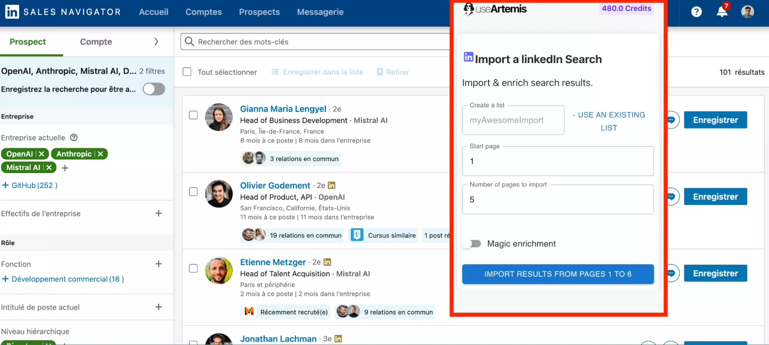This screenshot has width=769, height=345.
Task: Click LinkedIn icon beside Import a linkedIn Search
Action: pyautogui.click(x=468, y=57)
